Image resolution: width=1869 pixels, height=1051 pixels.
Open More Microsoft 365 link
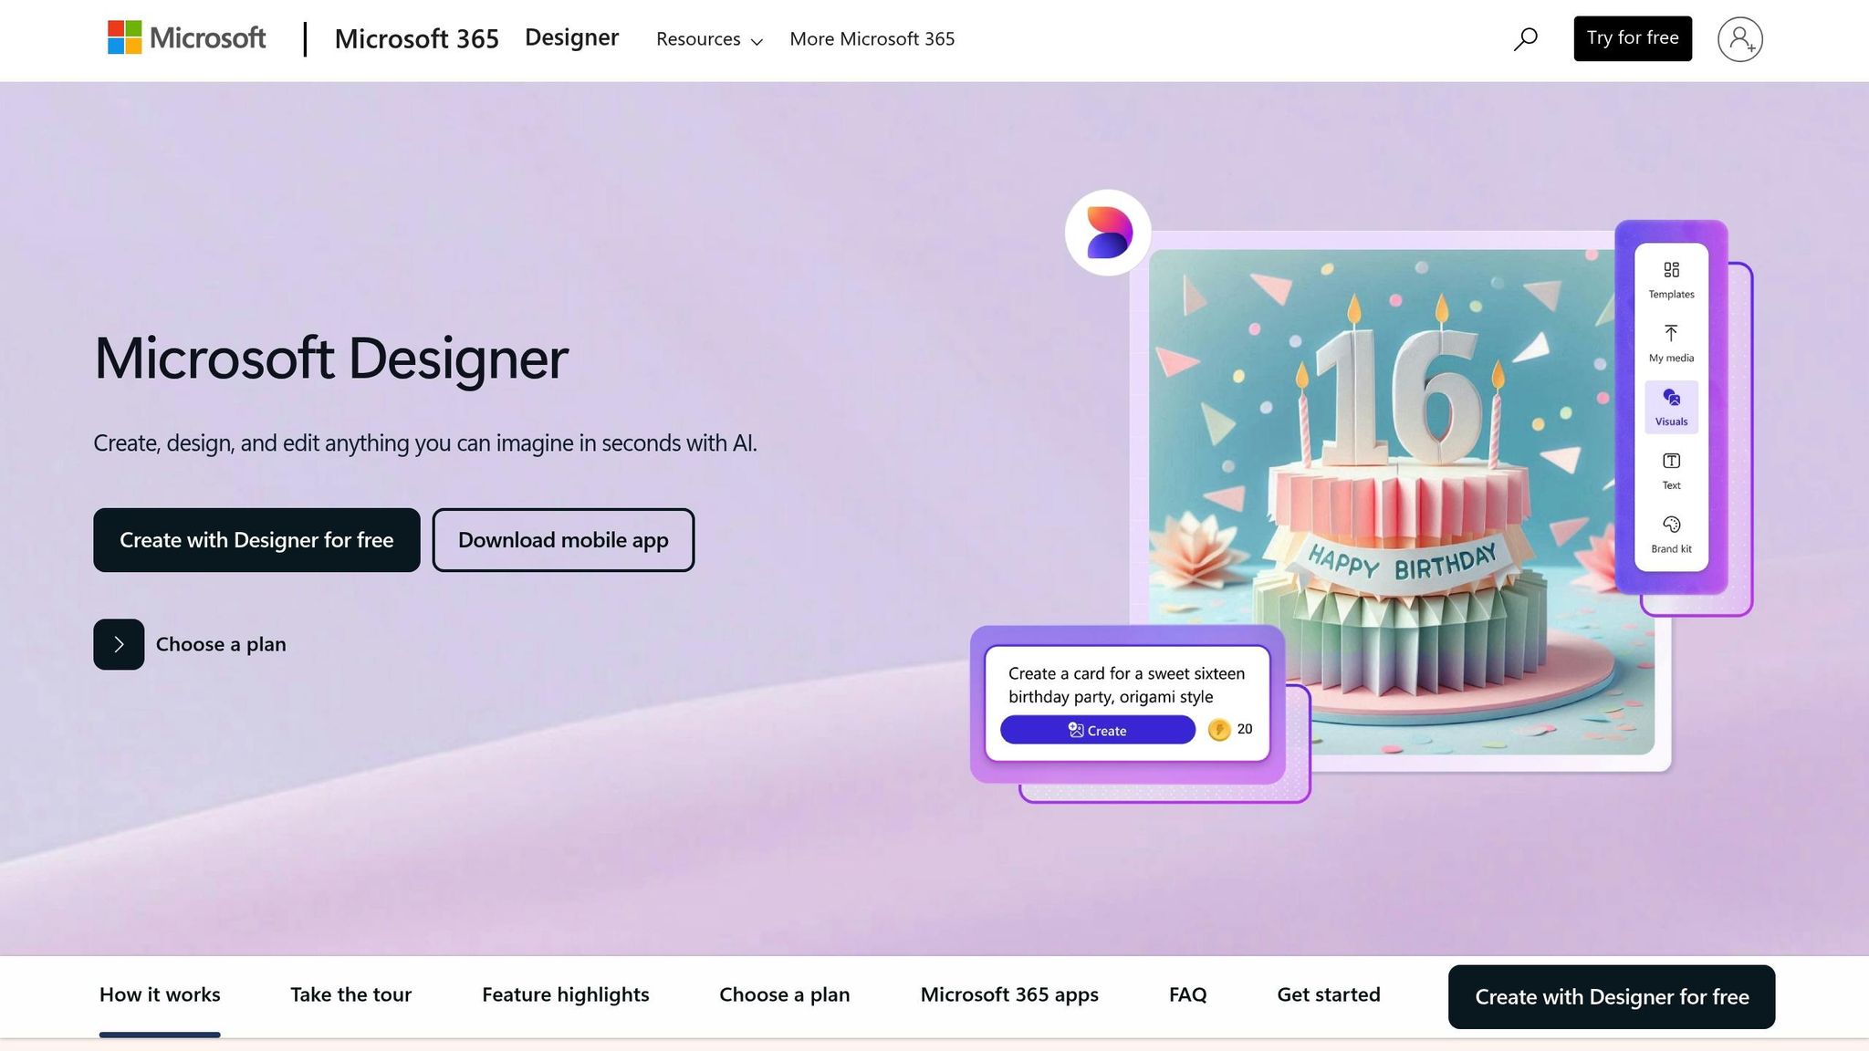(872, 39)
